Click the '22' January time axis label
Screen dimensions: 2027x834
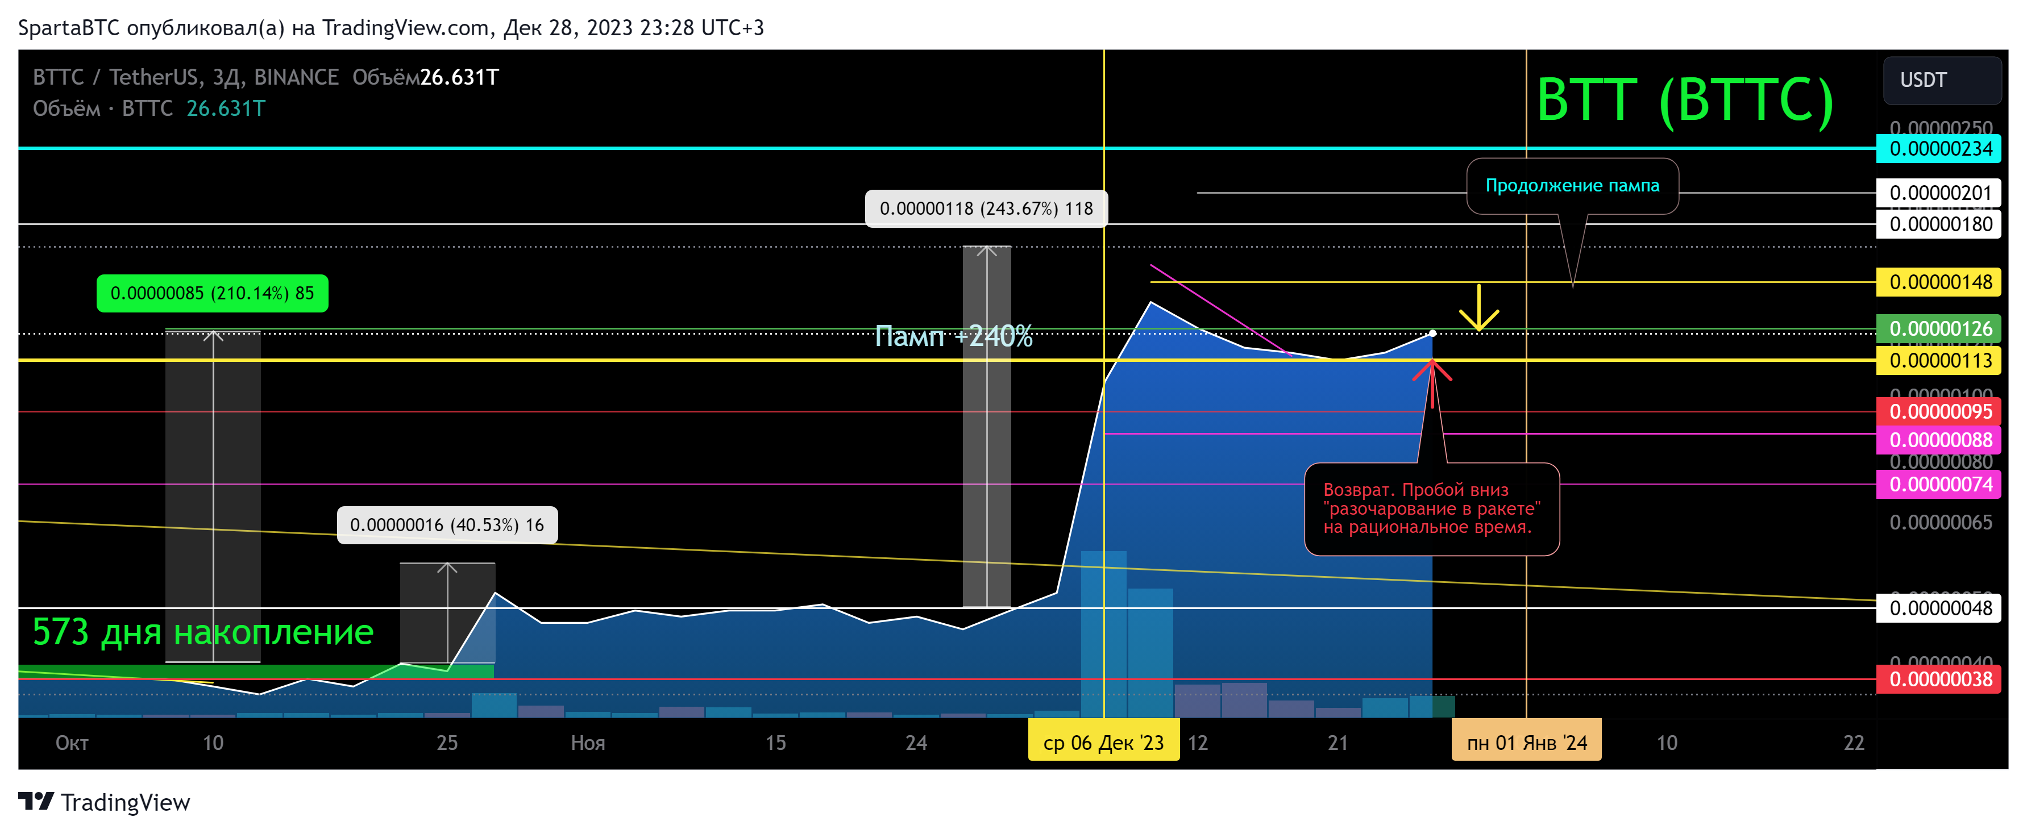click(1854, 743)
